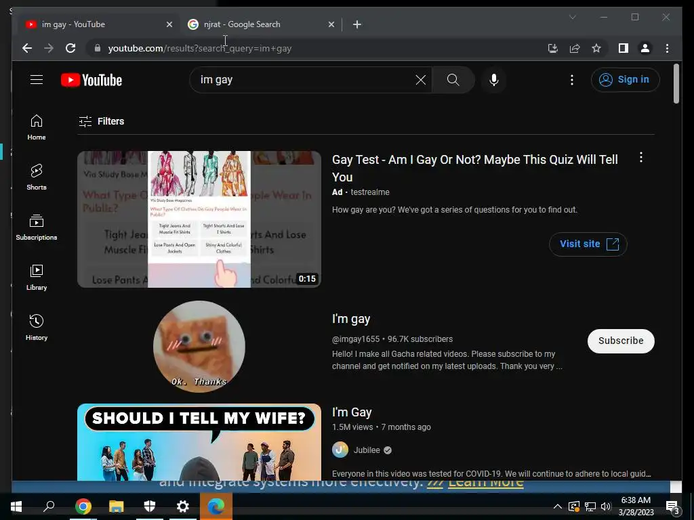The image size is (694, 520).
Task: Open Microsoft Edge from the taskbar
Action: click(216, 506)
